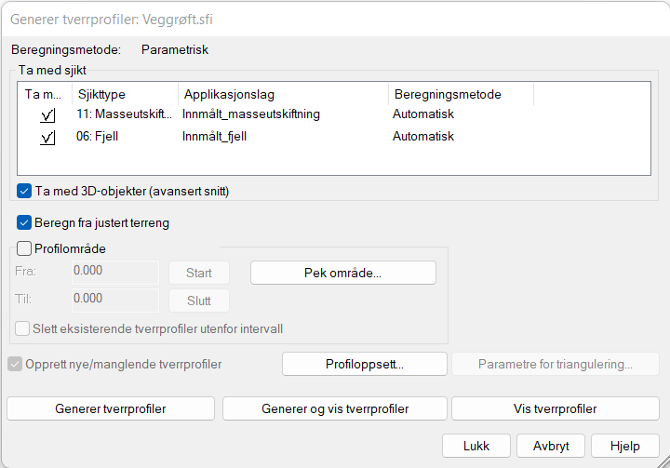Select the 11: Masseutskift... row text
The image size is (670, 468).
[x=124, y=114]
